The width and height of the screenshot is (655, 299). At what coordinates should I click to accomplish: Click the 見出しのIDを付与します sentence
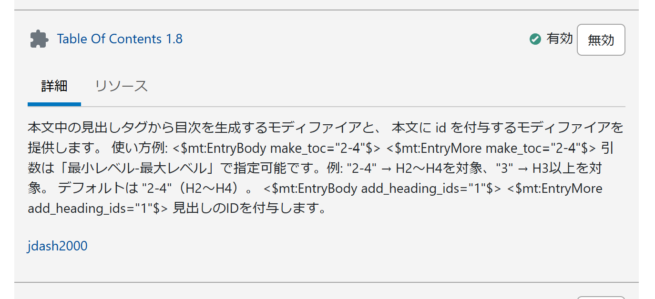(250, 209)
